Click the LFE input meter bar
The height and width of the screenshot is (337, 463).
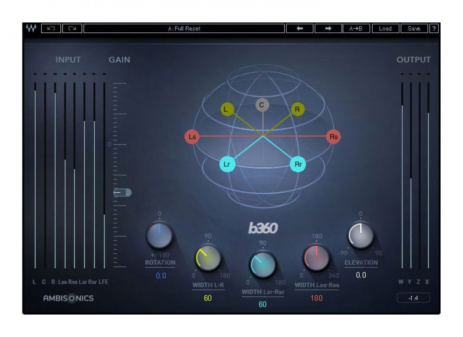click(104, 175)
